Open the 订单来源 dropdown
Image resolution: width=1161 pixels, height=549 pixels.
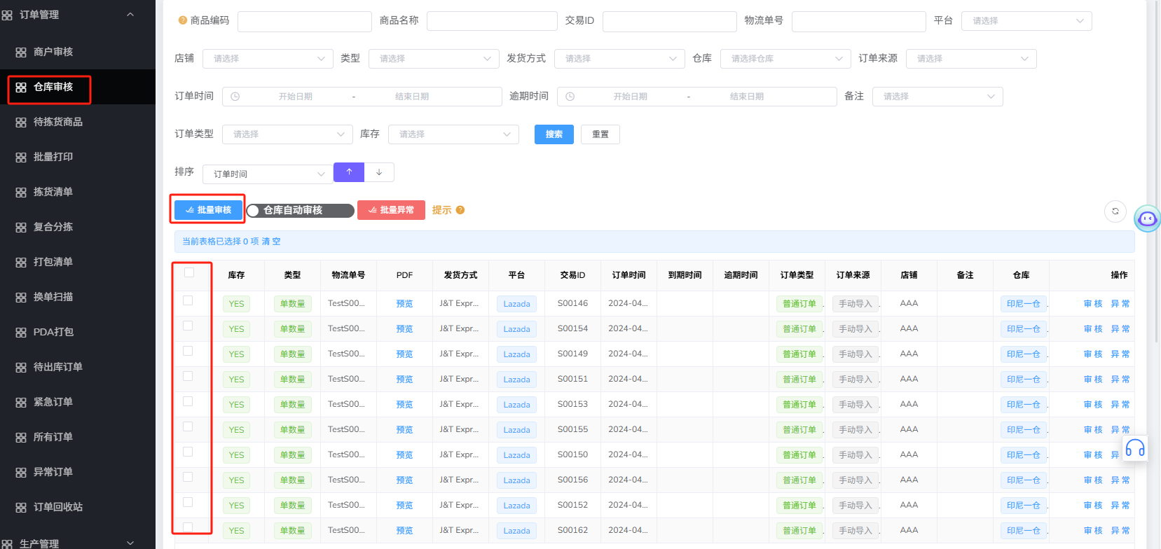971,59
